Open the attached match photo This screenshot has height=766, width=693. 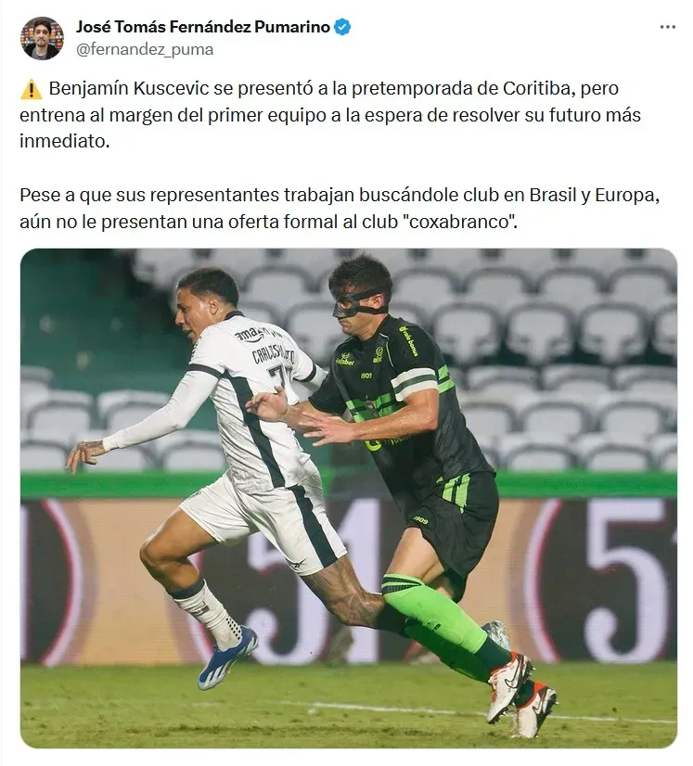pyautogui.click(x=349, y=498)
